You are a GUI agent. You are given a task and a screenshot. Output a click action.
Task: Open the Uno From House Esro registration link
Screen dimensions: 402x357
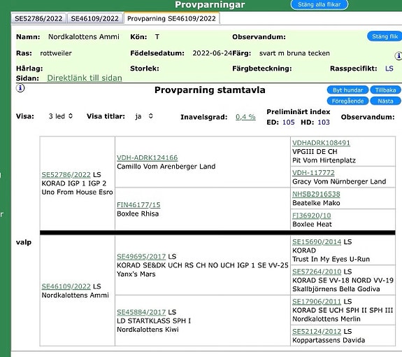66,175
